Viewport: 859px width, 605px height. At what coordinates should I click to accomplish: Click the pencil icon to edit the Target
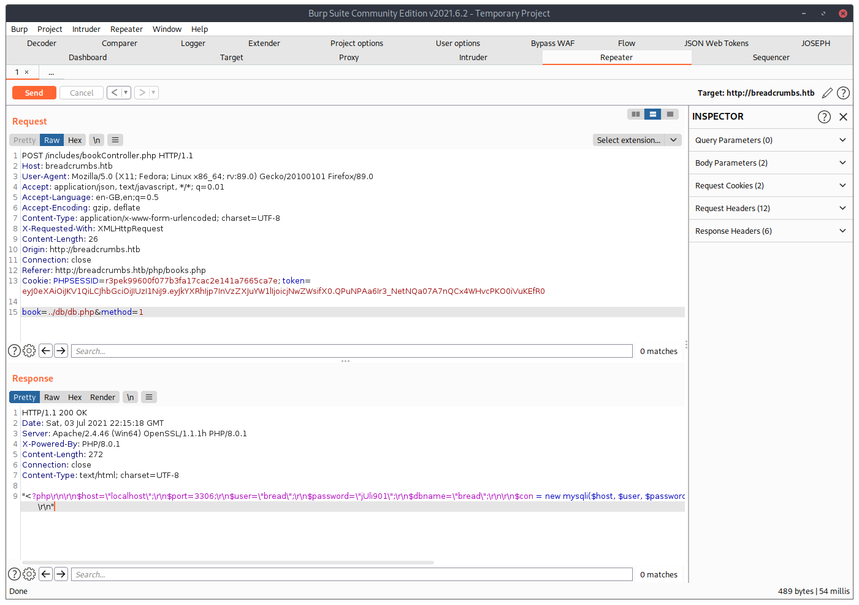827,93
